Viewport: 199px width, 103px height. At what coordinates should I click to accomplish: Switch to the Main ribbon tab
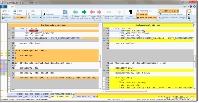[12, 7]
